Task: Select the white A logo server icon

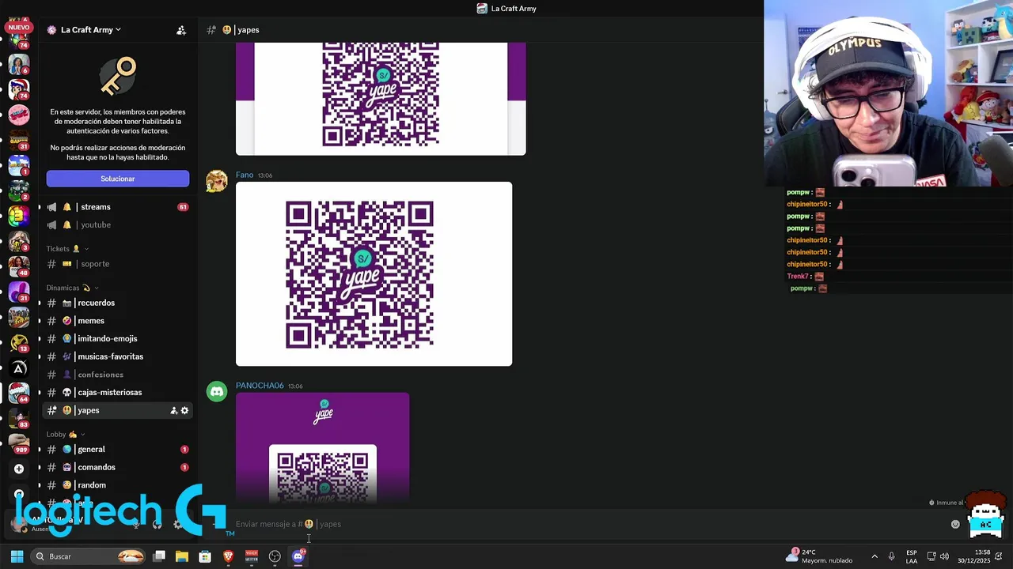Action: point(19,367)
